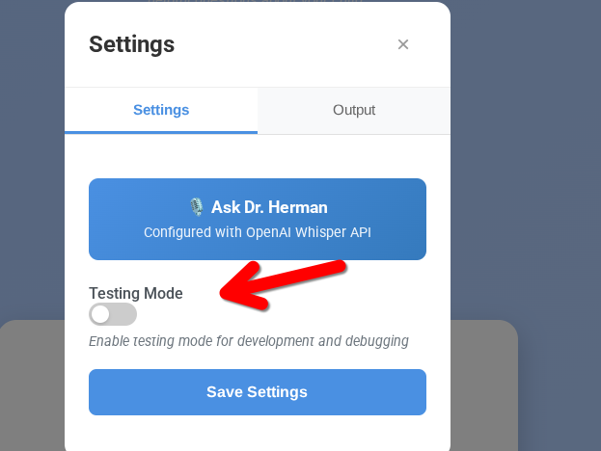Close the Settings dialog with the X icon

tap(403, 44)
